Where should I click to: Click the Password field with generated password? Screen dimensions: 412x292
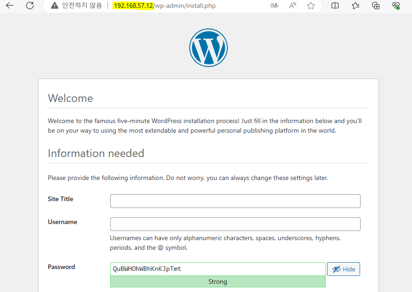(218, 269)
